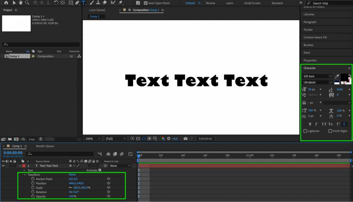Pick the font color eyedropper in Character panel
This screenshot has height=202, width=353.
tap(337, 76)
